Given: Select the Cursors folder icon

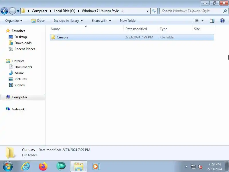Looking at the screenshot, I should coord(53,37).
